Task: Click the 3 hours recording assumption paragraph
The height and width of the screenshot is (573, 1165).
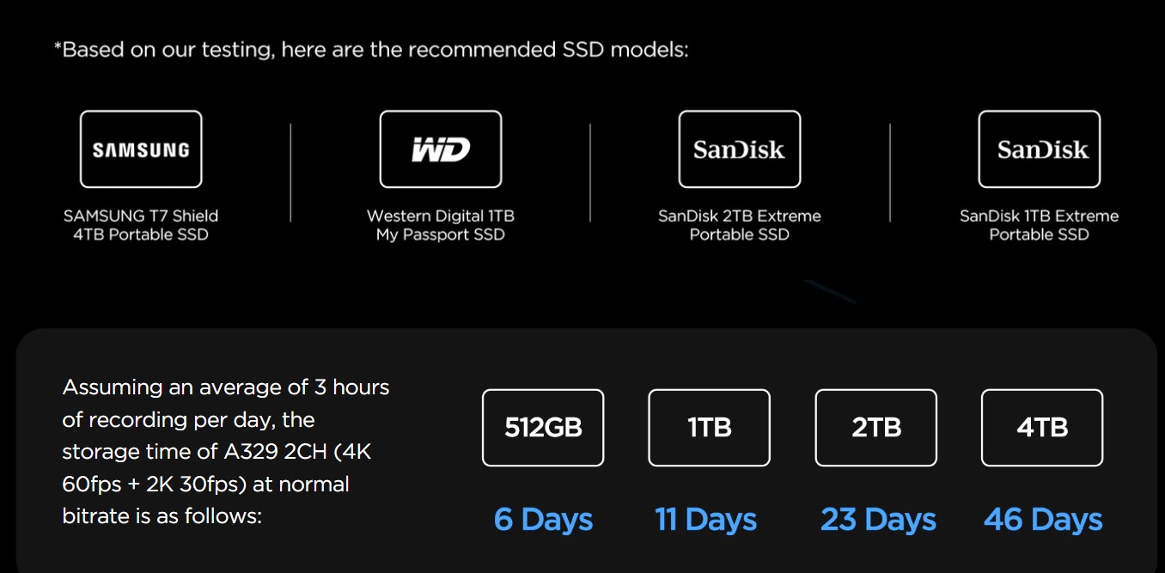Action: click(x=225, y=452)
